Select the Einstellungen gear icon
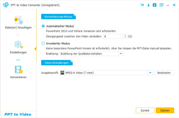This screenshot has height=118, width=179. click(x=18, y=45)
